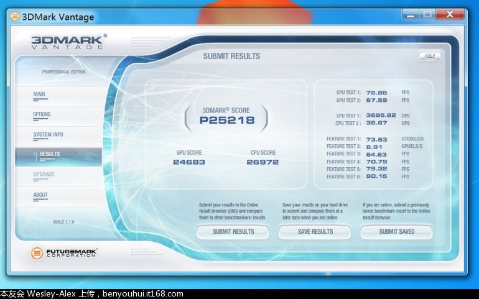Viewport: 479px width, 299px height.
Task: Click Feature Test 5 value 79.32
Action: pyautogui.click(x=376, y=169)
